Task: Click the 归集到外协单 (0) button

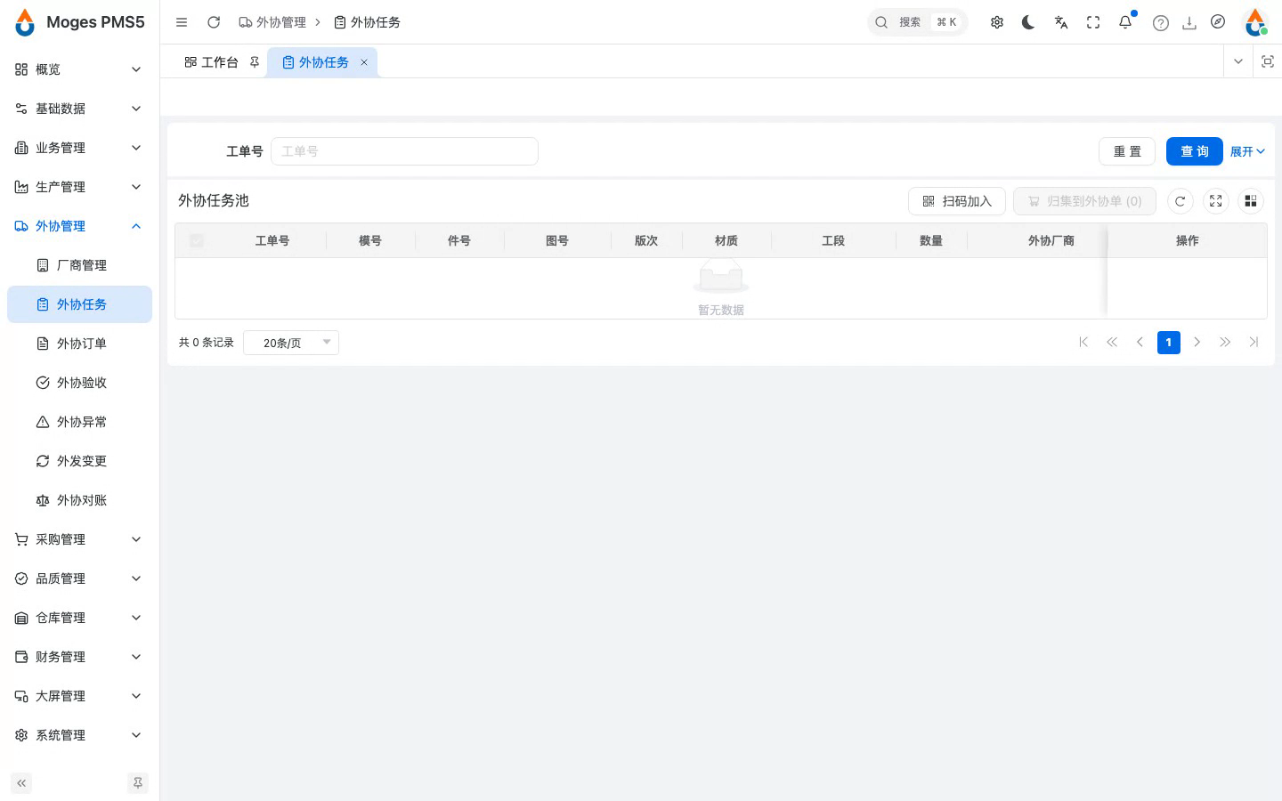Action: [1084, 201]
